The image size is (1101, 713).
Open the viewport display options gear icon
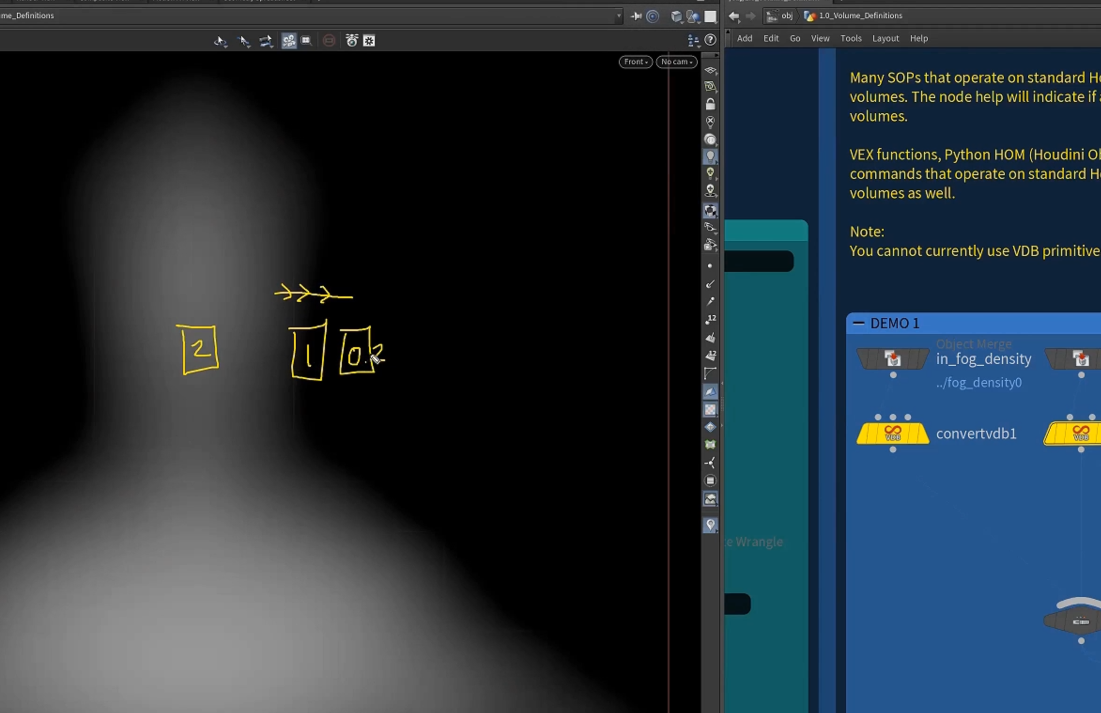(370, 41)
